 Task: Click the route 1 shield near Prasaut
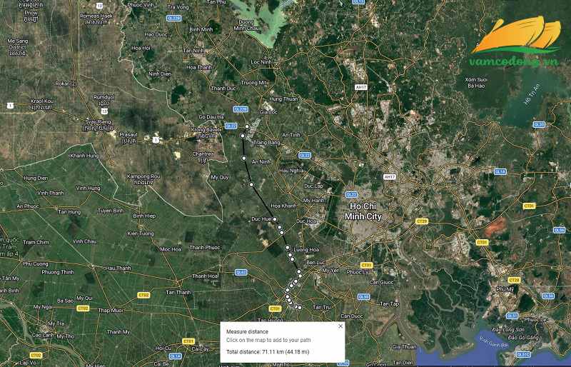[156, 140]
